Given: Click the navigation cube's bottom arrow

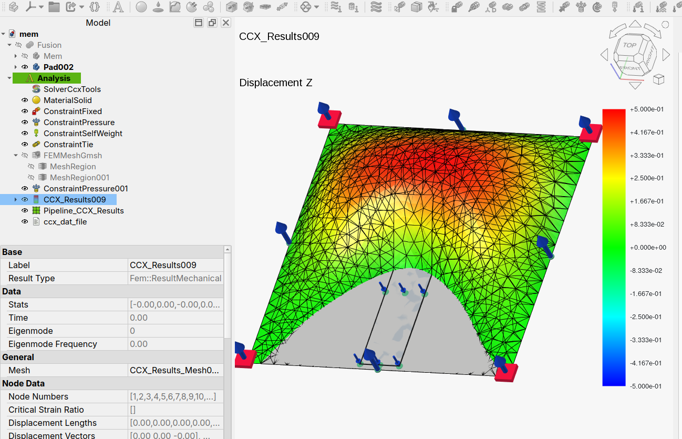Looking at the screenshot, I should (x=635, y=85).
